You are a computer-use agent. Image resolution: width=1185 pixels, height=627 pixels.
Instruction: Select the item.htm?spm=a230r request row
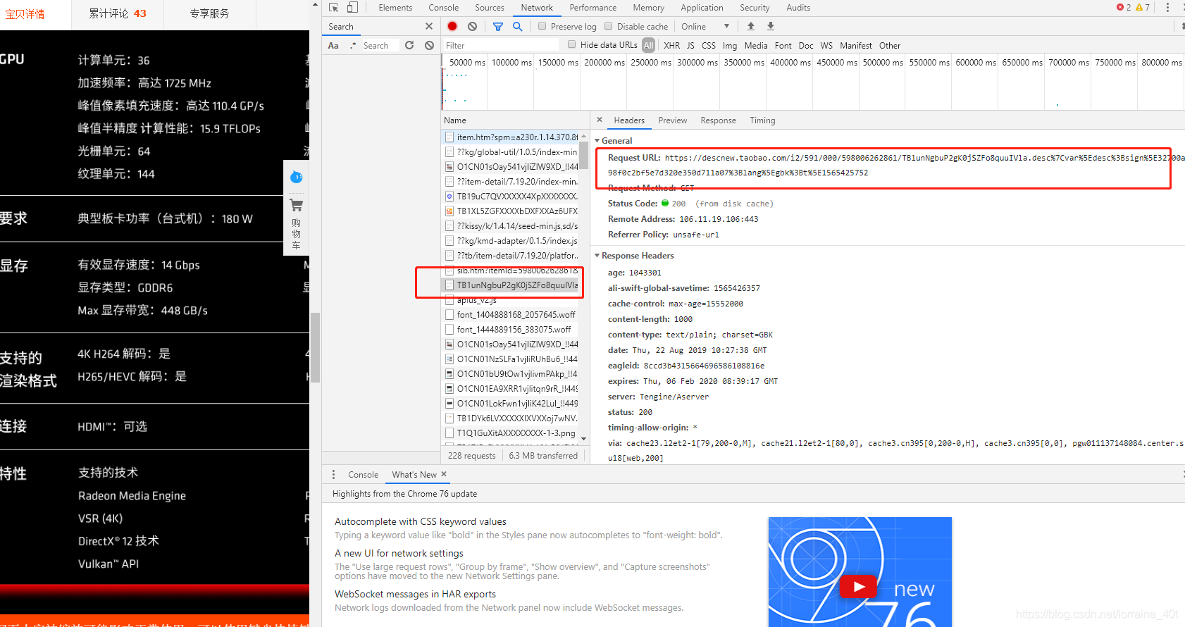click(510, 137)
